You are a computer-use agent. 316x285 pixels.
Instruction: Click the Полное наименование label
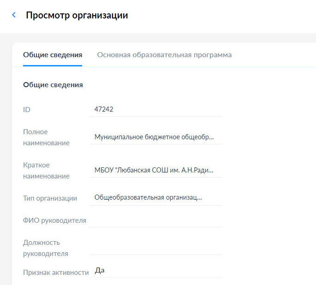[x=46, y=137]
